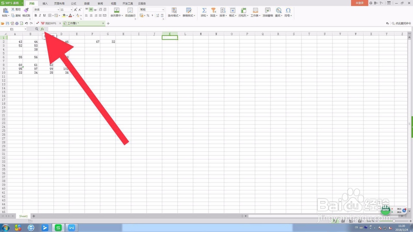Insert a symbol with Omega icon
Viewport: 413px width, 232px height.
point(288,10)
